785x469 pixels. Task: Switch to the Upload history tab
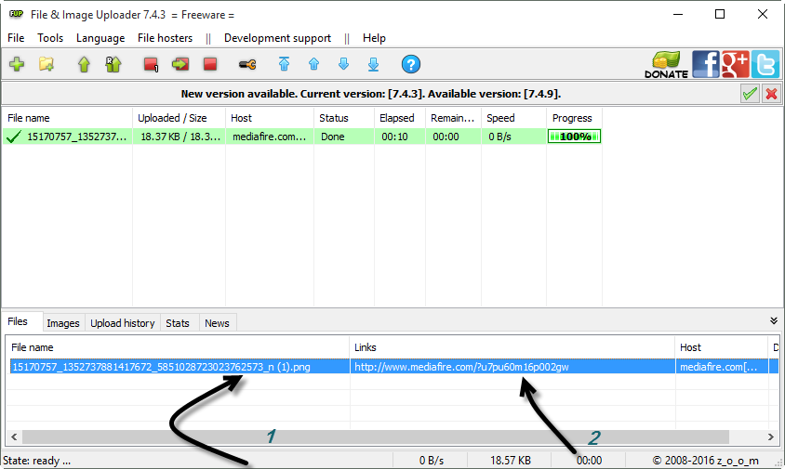(122, 323)
